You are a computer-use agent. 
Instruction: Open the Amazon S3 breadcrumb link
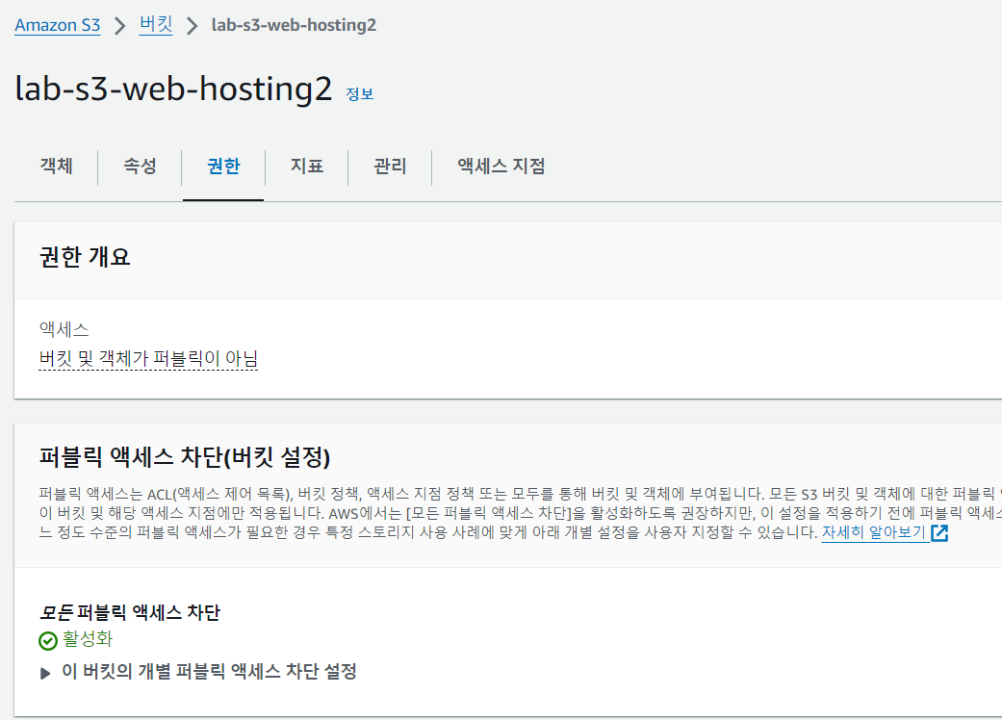click(58, 25)
